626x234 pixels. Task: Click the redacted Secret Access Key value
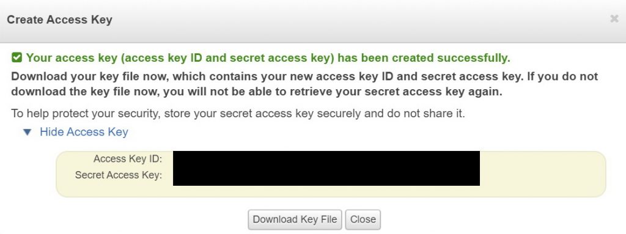[x=326, y=177]
